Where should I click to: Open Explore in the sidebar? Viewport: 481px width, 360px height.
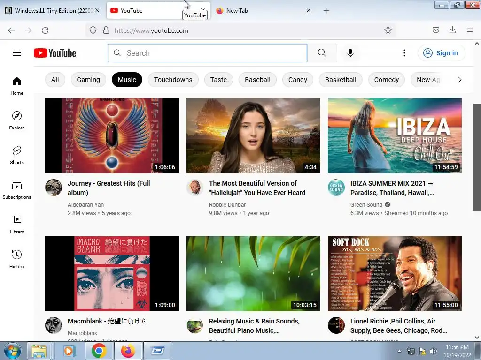coord(17,120)
